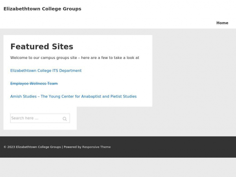Screen dimensions: 236x177
Task: Select the Featured Sites heading
Action: 42,46
